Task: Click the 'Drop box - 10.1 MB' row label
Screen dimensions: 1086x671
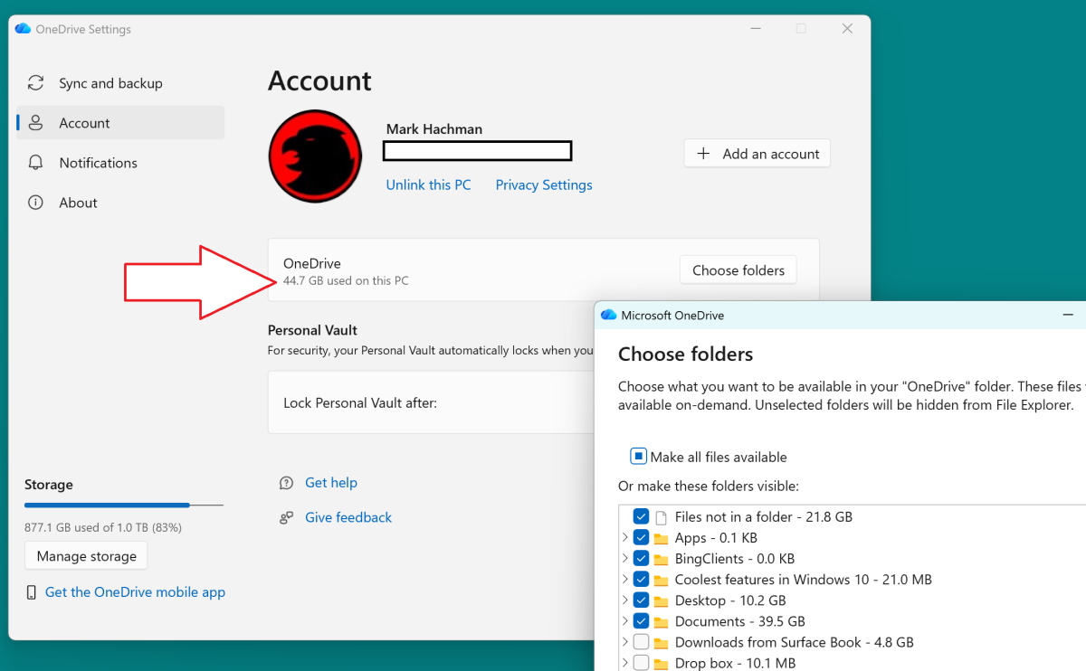Action: [x=736, y=663]
